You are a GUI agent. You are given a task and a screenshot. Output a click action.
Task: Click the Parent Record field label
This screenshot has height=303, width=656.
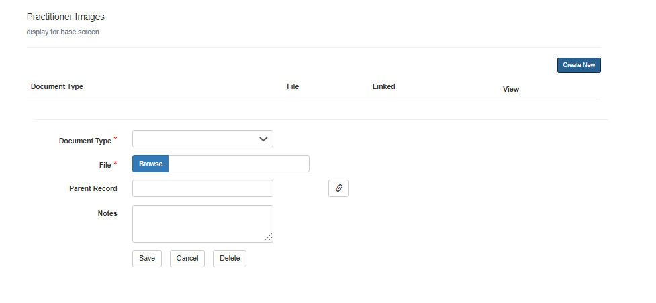click(93, 188)
